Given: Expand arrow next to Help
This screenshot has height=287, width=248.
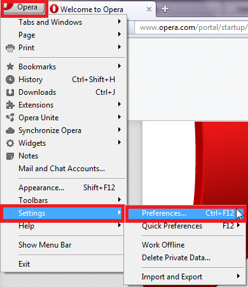Looking at the screenshot, I should pyautogui.click(x=120, y=225).
